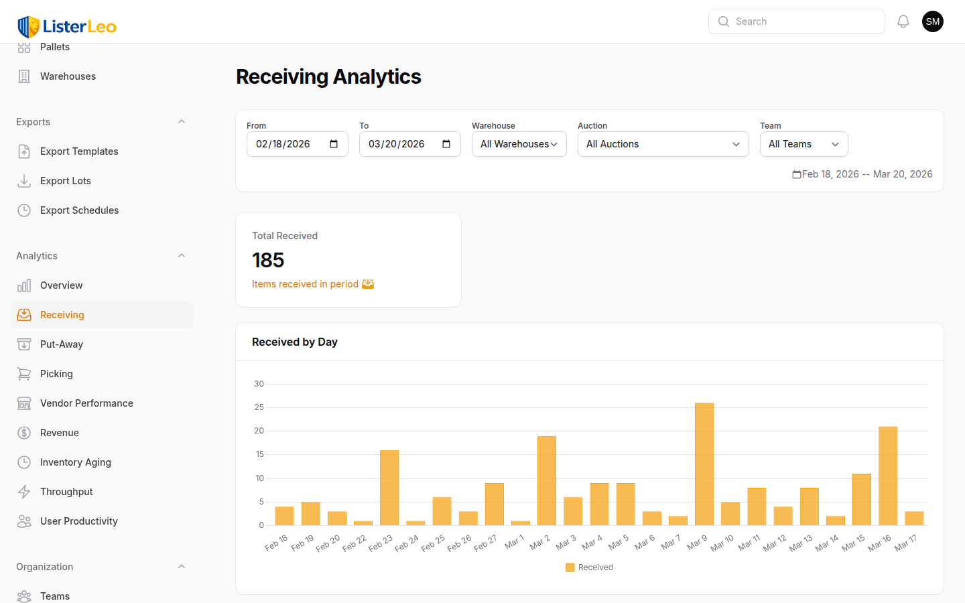Open the Inventory Aging page

pos(76,462)
